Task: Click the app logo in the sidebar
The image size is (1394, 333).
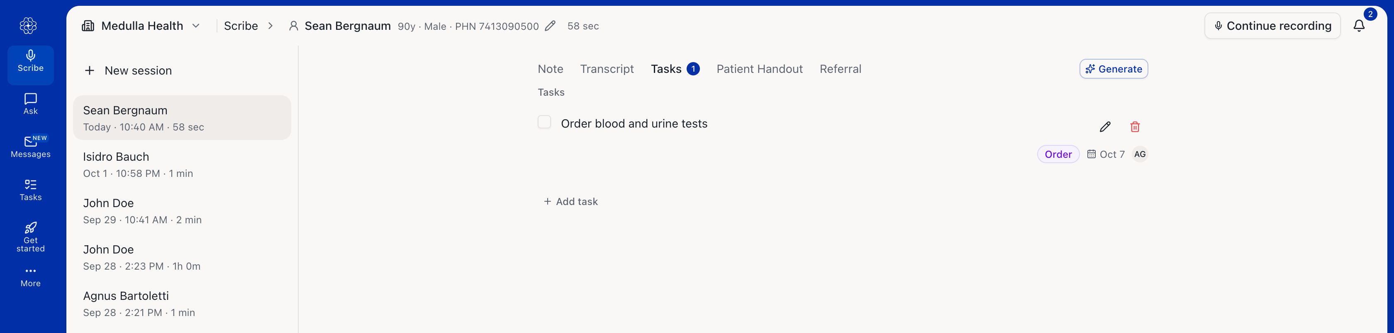Action: [x=28, y=25]
